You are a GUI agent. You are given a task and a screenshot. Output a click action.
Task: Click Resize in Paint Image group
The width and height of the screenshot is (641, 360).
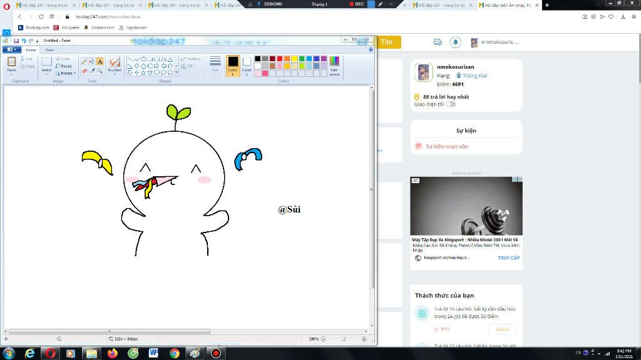pyautogui.click(x=63, y=66)
